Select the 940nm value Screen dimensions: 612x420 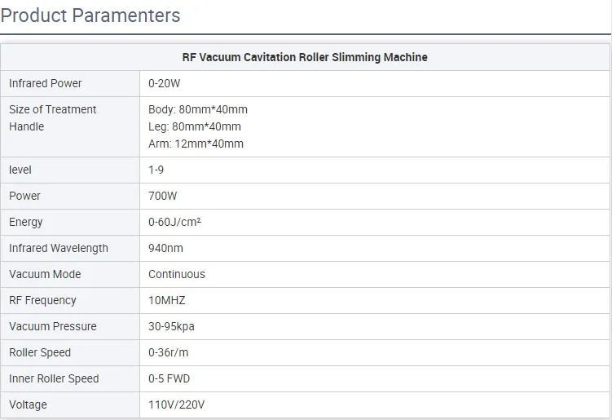[x=165, y=248]
